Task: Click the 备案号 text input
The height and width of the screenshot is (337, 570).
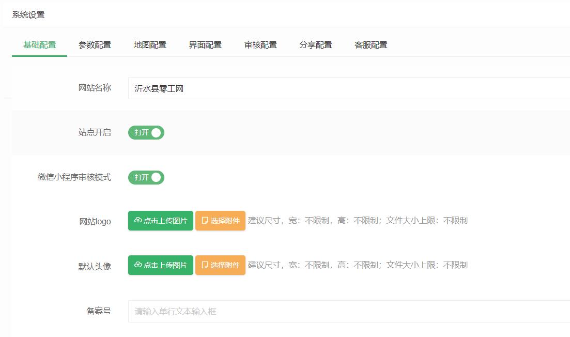Action: [x=349, y=311]
